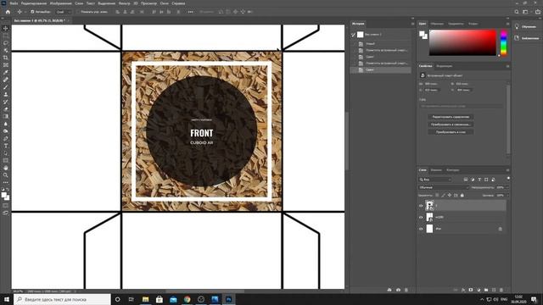543x305 pixels.
Task: Select the Blur tool
Action: coord(6,124)
